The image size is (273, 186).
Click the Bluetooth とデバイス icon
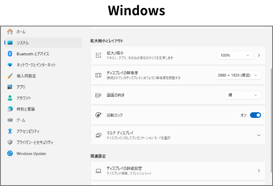10,54
